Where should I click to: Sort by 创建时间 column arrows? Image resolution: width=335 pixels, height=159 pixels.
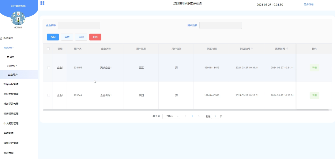click(252, 49)
